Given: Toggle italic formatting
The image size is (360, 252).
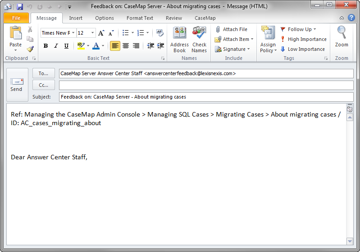Looking at the screenshot, I should coord(56,46).
